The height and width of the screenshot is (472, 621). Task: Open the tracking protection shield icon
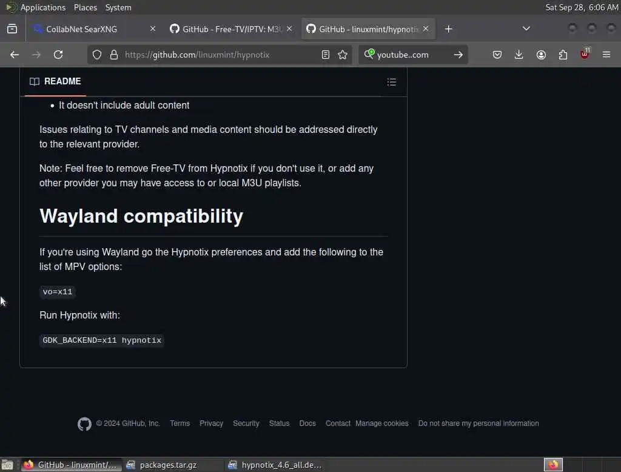point(97,55)
